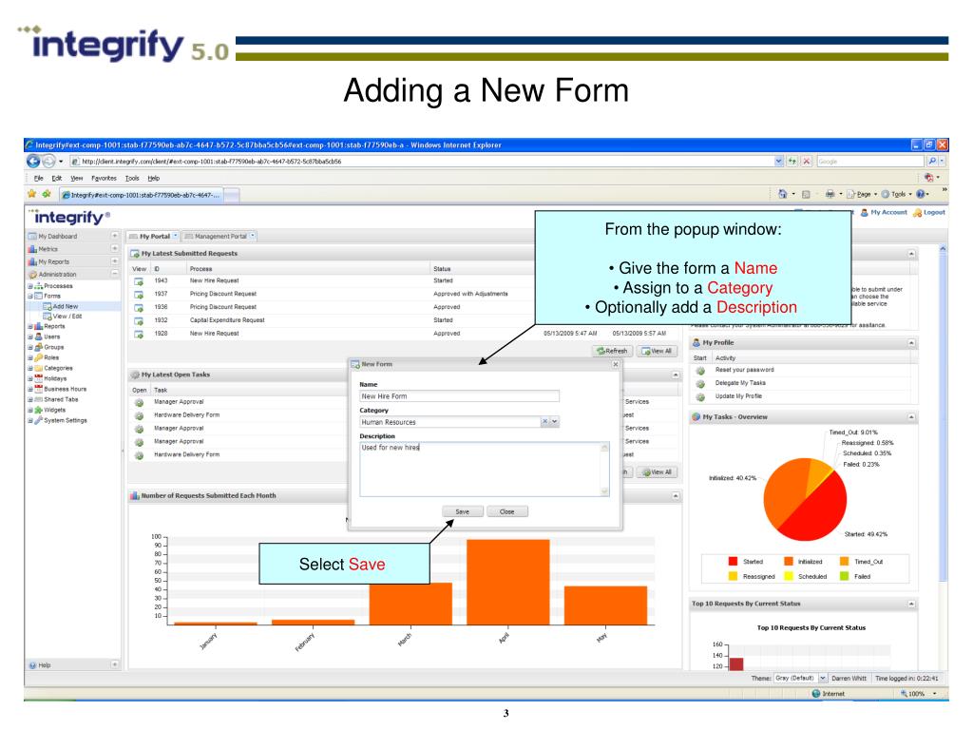Select Add New under Forms
This screenshot has width=973, height=730.
(x=66, y=307)
